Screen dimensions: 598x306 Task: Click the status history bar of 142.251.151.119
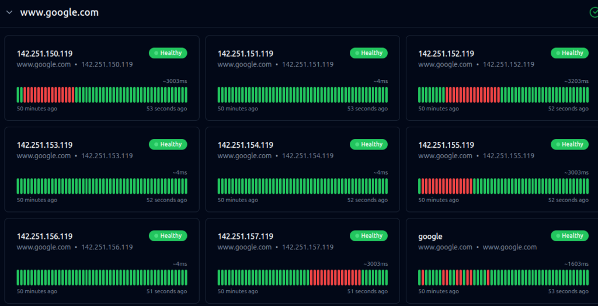[x=303, y=95]
